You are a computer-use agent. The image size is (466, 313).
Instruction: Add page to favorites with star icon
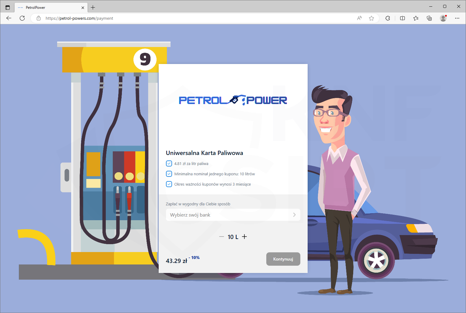[371, 18]
